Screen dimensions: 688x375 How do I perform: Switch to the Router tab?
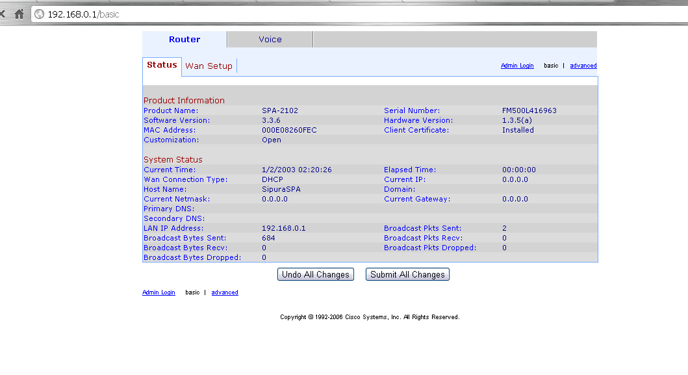tap(185, 40)
